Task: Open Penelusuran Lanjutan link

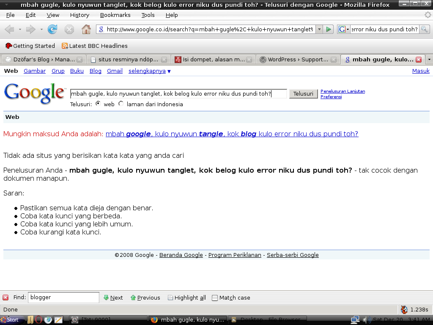Action: coord(343,91)
